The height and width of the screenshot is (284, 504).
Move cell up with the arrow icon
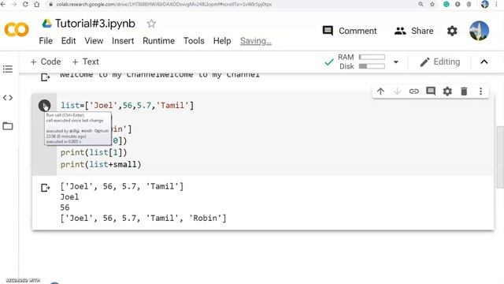(x=380, y=92)
